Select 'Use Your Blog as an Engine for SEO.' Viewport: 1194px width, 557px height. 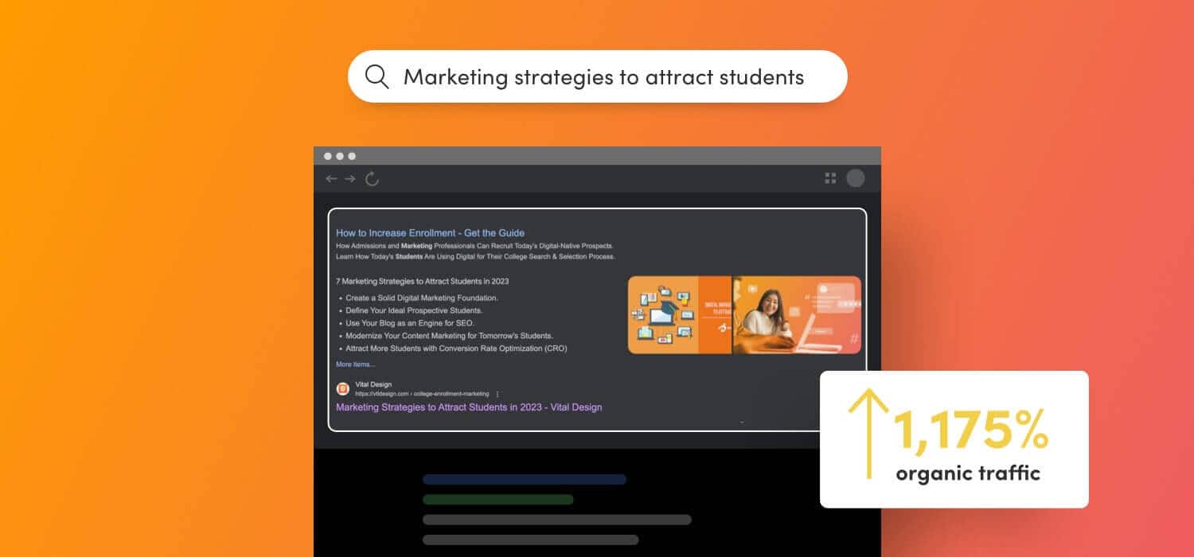click(410, 323)
